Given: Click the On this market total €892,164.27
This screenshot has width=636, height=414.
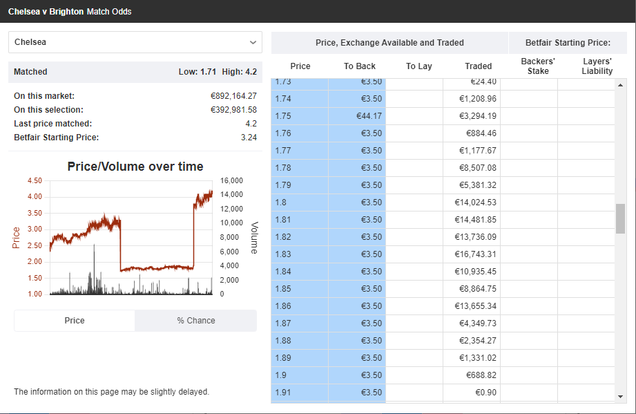Looking at the screenshot, I should click(x=233, y=96).
